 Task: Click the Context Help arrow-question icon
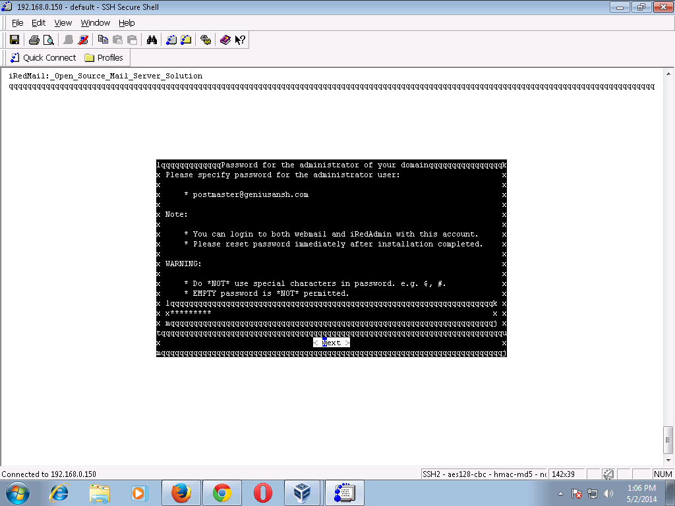[x=240, y=40]
